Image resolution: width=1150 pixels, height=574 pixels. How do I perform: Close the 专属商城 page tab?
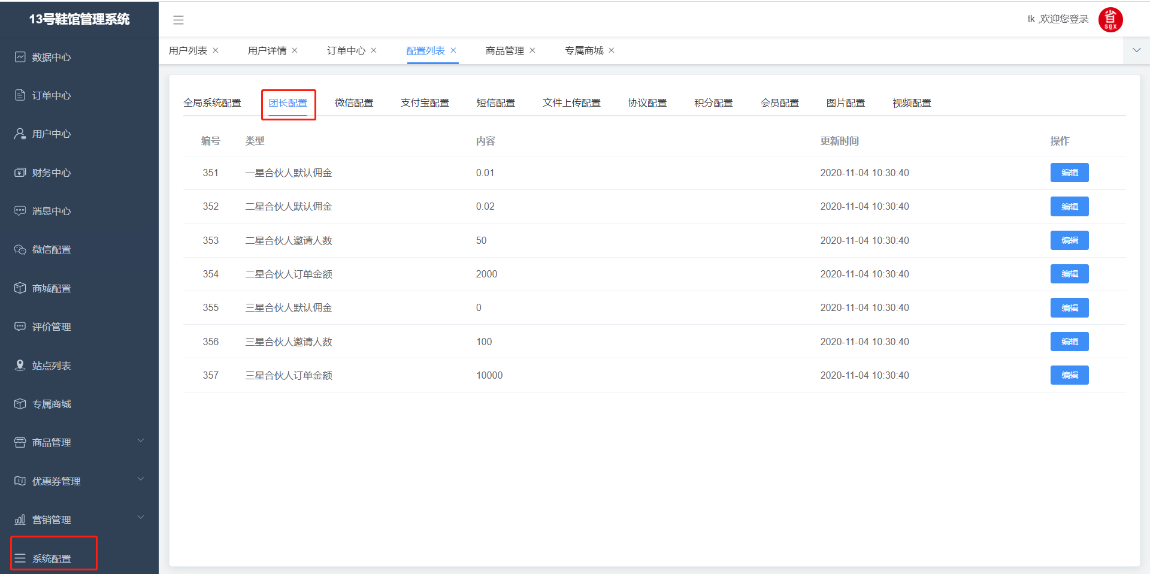click(612, 50)
